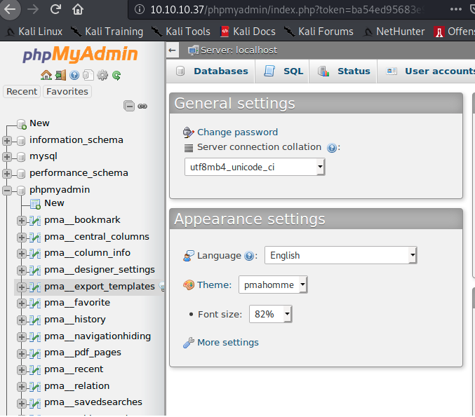475x417 pixels.
Task: Expand the mysql database node
Action: click(x=7, y=157)
